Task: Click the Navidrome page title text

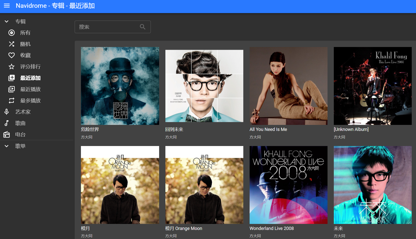Action: click(x=55, y=6)
